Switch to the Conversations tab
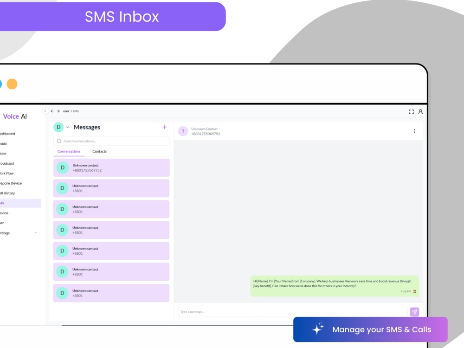The height and width of the screenshot is (348, 464). 69,151
